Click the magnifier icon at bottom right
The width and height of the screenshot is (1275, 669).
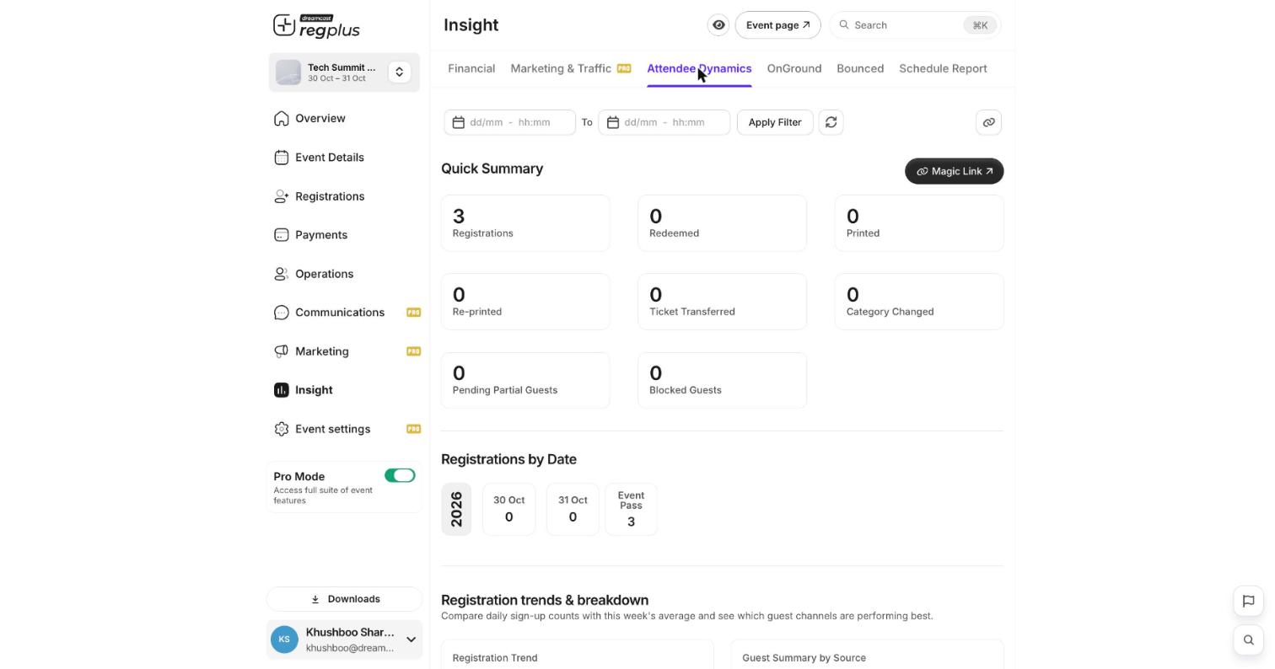tap(1249, 640)
